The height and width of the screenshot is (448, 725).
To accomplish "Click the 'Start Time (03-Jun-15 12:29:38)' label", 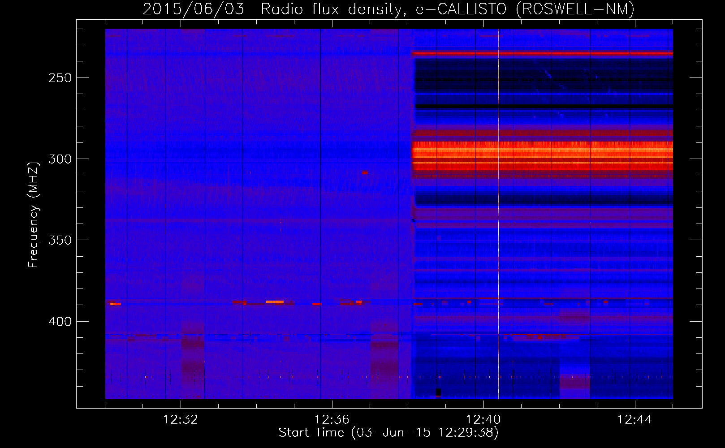I will click(x=388, y=433).
